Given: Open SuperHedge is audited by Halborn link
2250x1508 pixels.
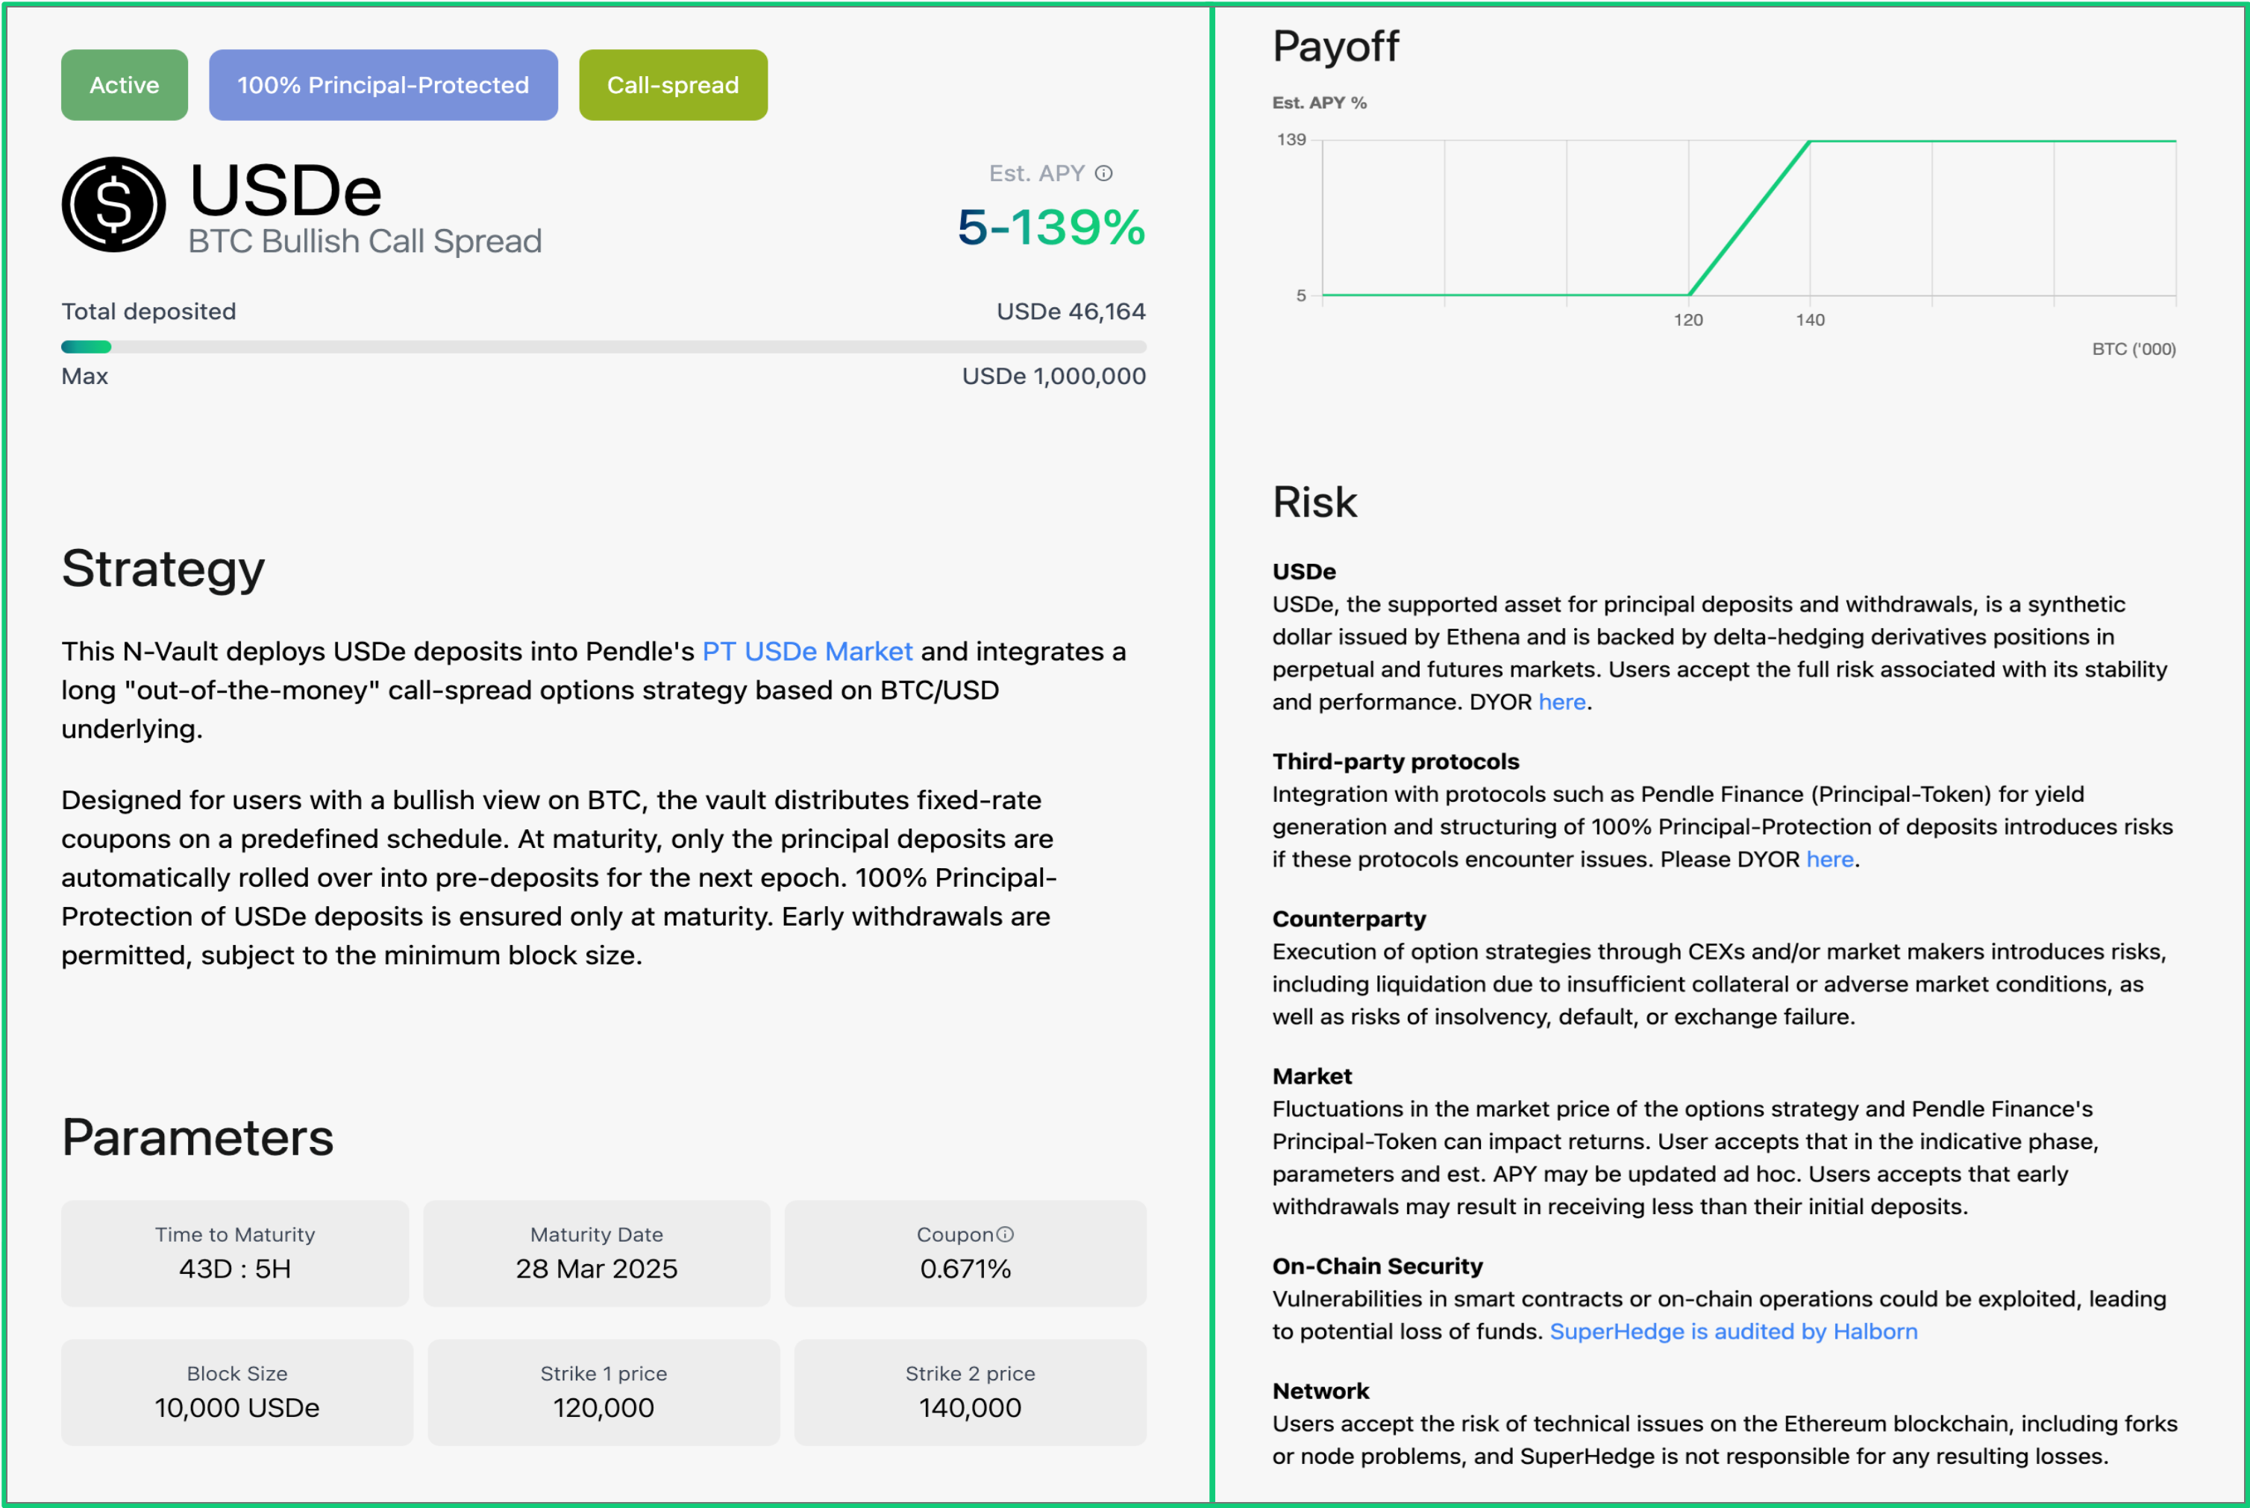Looking at the screenshot, I should tap(1732, 1331).
